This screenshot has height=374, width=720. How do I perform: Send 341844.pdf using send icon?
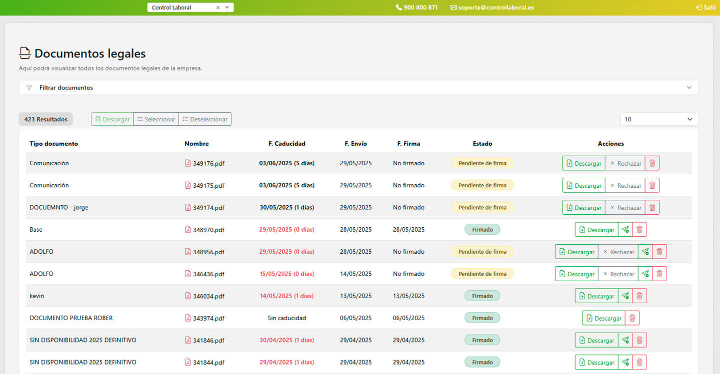pos(625,362)
